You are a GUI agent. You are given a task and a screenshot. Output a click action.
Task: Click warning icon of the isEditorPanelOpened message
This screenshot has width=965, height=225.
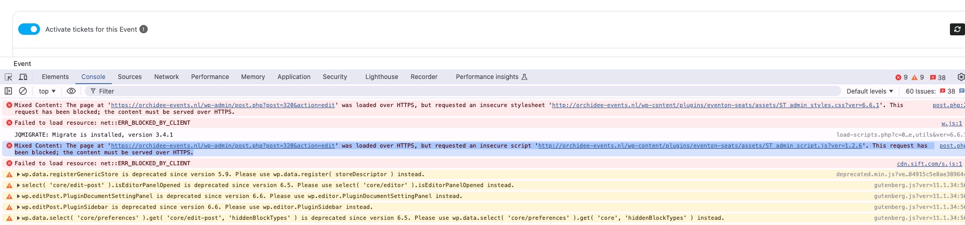point(9,186)
